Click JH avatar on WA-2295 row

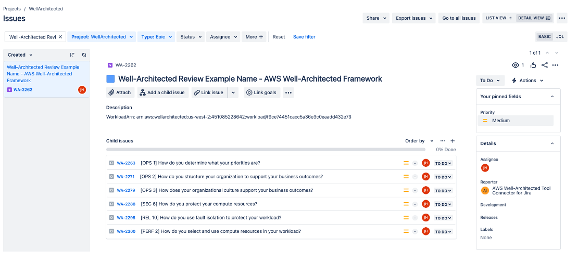click(x=426, y=218)
